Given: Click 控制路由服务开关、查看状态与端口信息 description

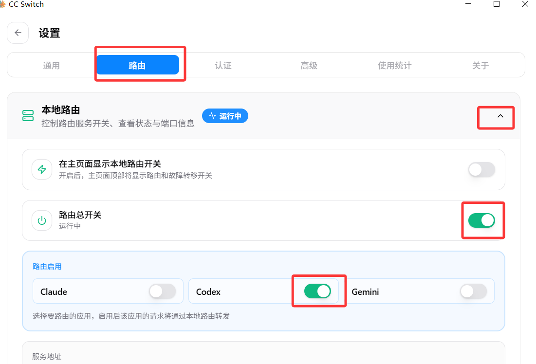Looking at the screenshot, I should [x=118, y=124].
